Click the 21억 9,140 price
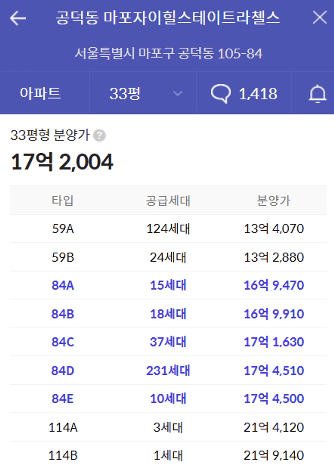Image resolution: width=334 pixels, height=471 pixels. pyautogui.click(x=274, y=456)
